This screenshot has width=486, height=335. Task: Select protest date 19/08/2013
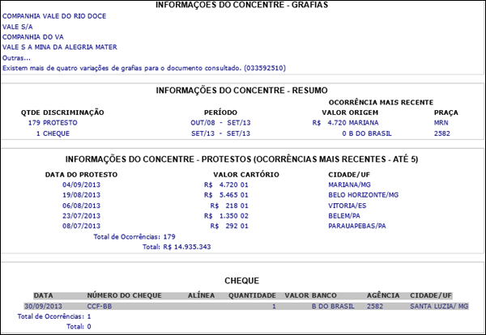(x=82, y=195)
